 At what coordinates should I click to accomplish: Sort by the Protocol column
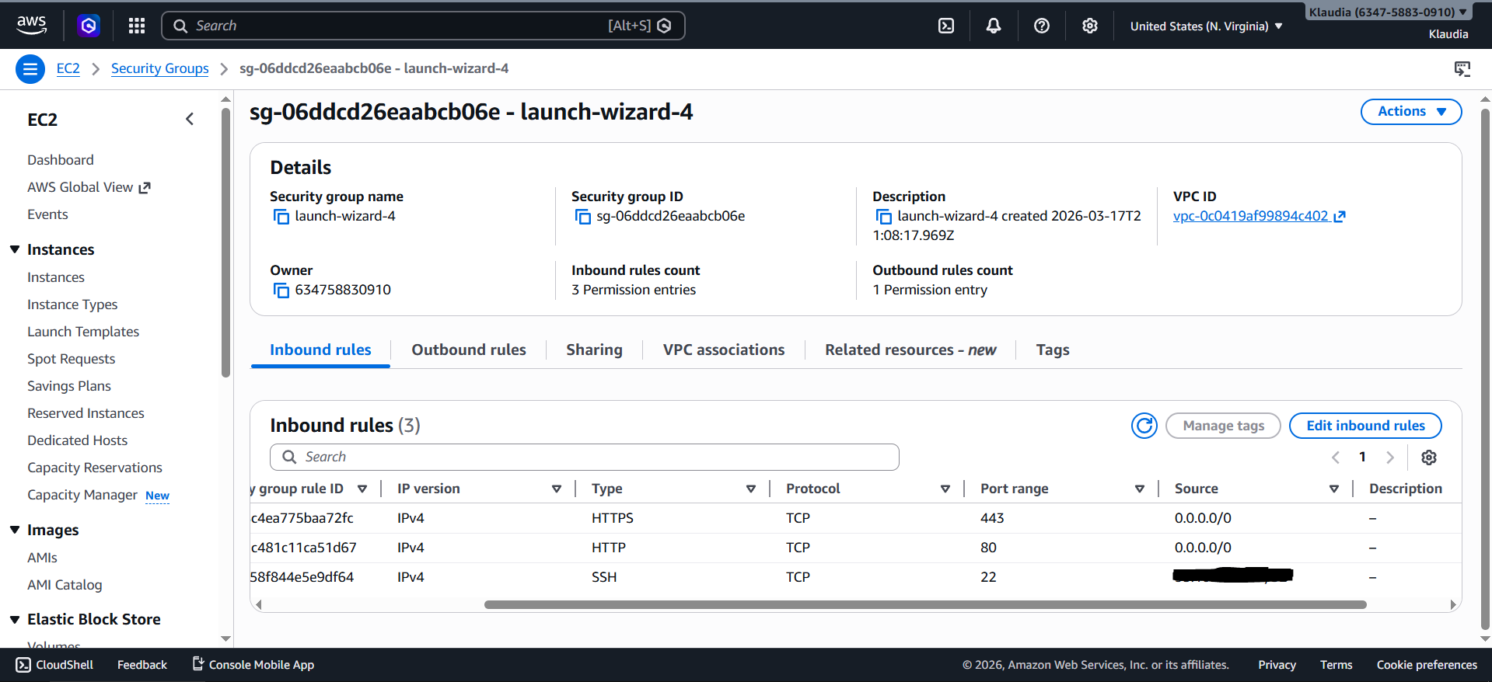tap(945, 489)
